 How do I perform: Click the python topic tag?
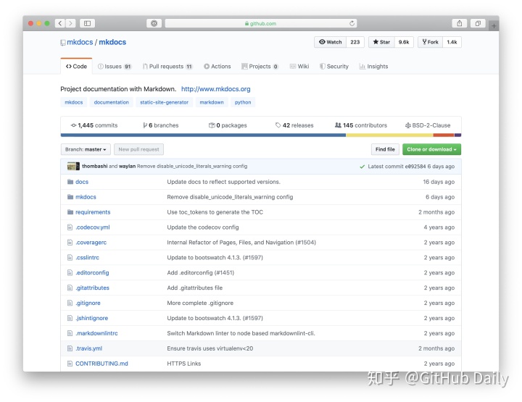tap(243, 102)
